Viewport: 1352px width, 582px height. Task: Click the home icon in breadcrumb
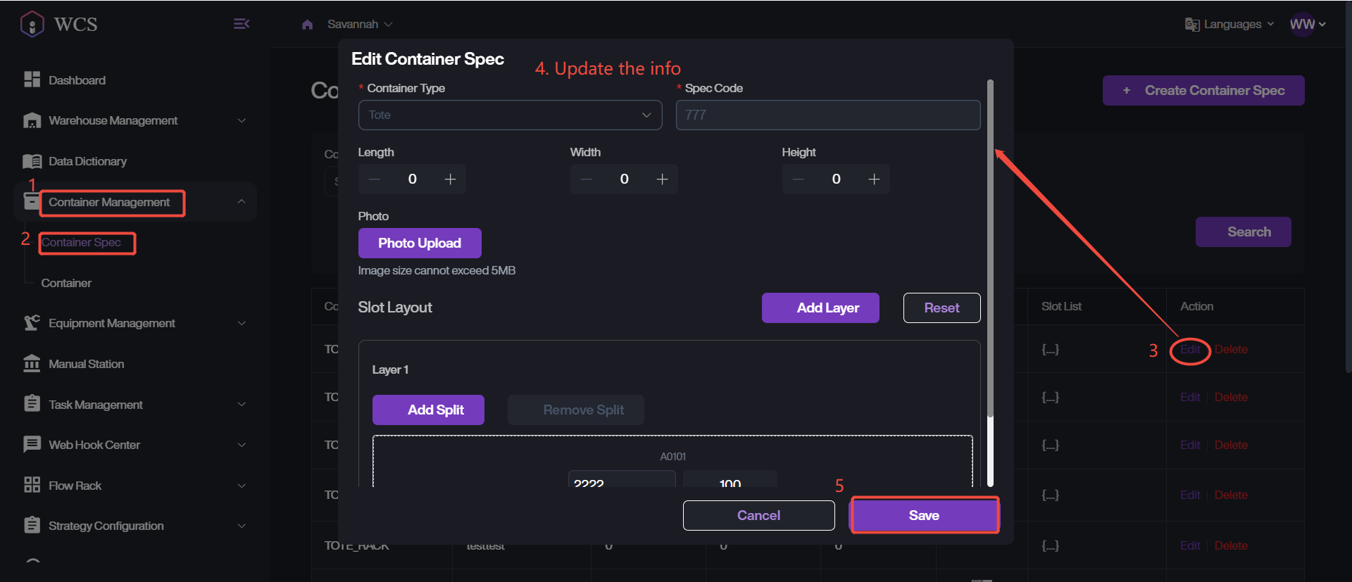click(307, 25)
